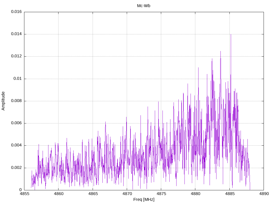Click the 4870 x-axis tick label
This screenshot has width=271, height=203.
pos(127,193)
